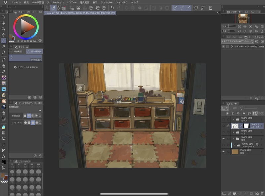Click zoom in in Navigator panel
This screenshot has width=265, height=196.
245,26
